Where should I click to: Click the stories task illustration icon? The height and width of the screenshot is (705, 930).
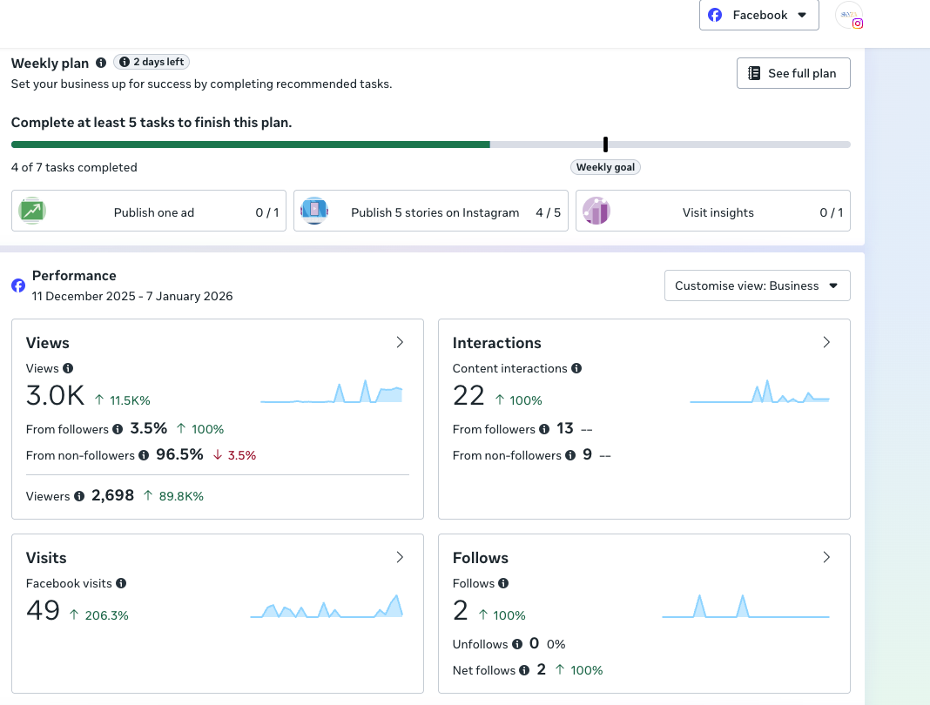pyautogui.click(x=314, y=211)
